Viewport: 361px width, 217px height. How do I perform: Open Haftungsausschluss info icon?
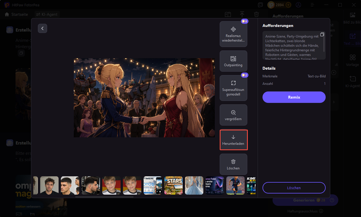click(321, 211)
